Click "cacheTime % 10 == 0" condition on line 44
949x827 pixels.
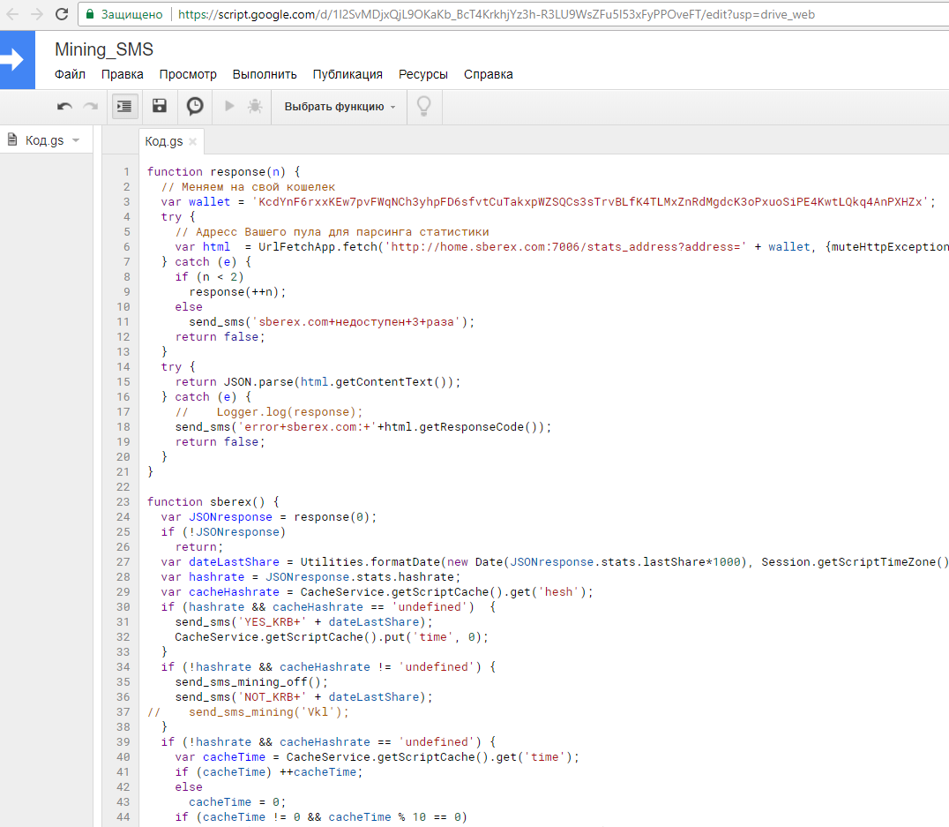(394, 816)
